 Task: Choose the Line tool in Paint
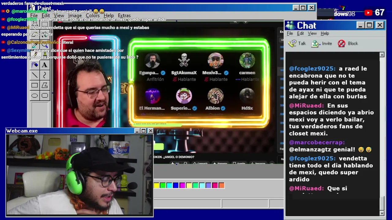click(35, 75)
